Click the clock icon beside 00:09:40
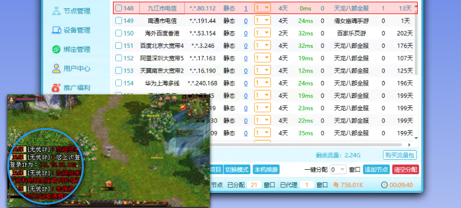This screenshot has height=208, width=461. (x=385, y=185)
